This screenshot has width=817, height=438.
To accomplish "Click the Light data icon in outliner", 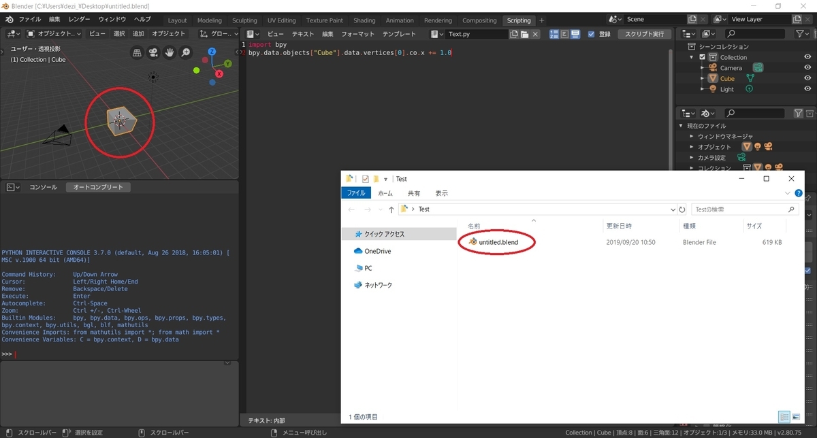I will (749, 89).
